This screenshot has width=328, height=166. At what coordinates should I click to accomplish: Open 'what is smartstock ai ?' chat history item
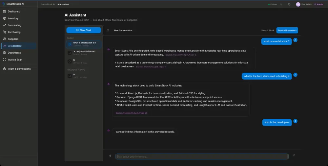click(84, 44)
